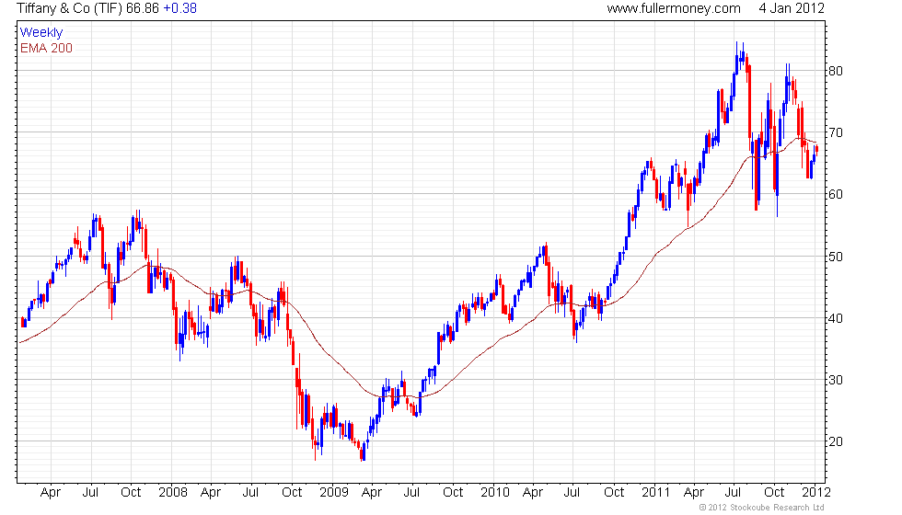Click the 20 price axis label
The width and height of the screenshot is (902, 515).
pyautogui.click(x=836, y=441)
